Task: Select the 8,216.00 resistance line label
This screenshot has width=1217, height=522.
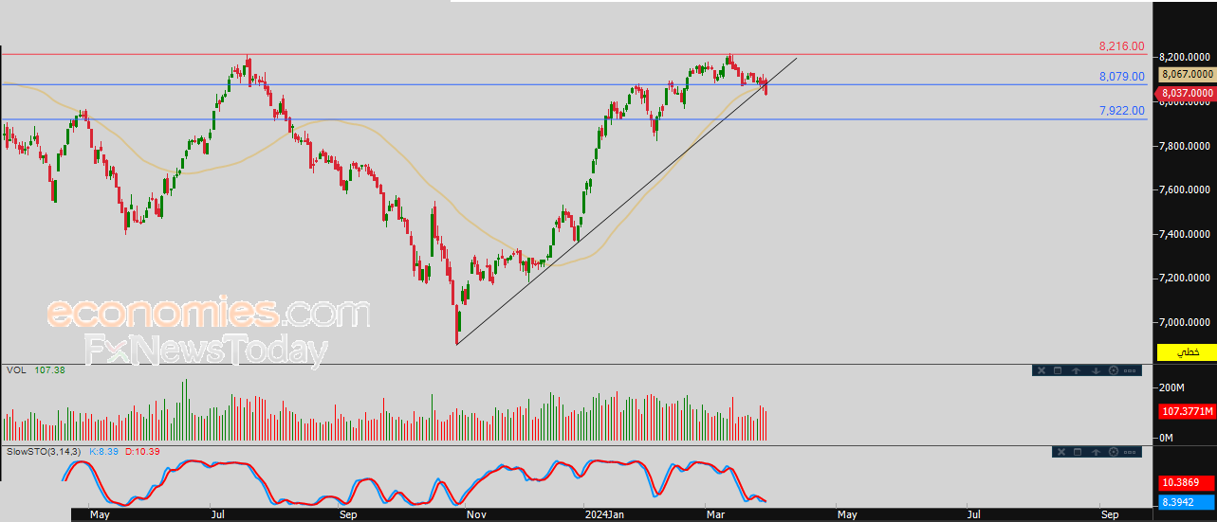Action: (x=1121, y=45)
